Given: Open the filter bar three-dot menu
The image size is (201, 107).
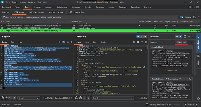Looking at the screenshot, I should [x=198, y=17].
